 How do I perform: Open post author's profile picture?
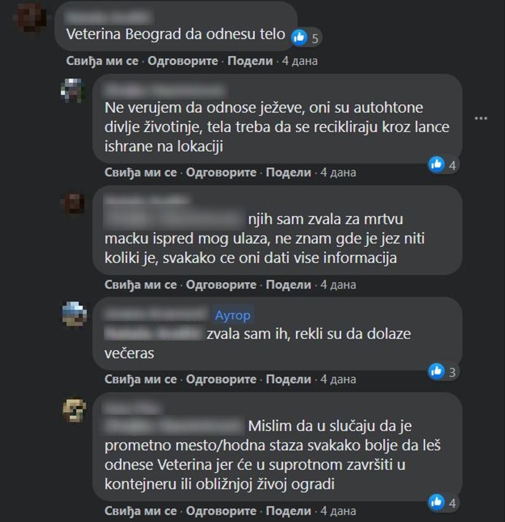pos(74,313)
